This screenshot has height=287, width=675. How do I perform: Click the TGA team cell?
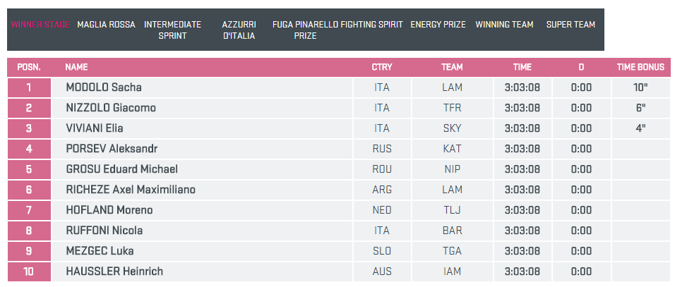452,252
